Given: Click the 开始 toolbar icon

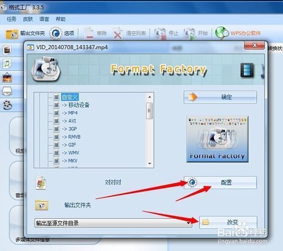Looking at the screenshot, I should coord(190,34).
